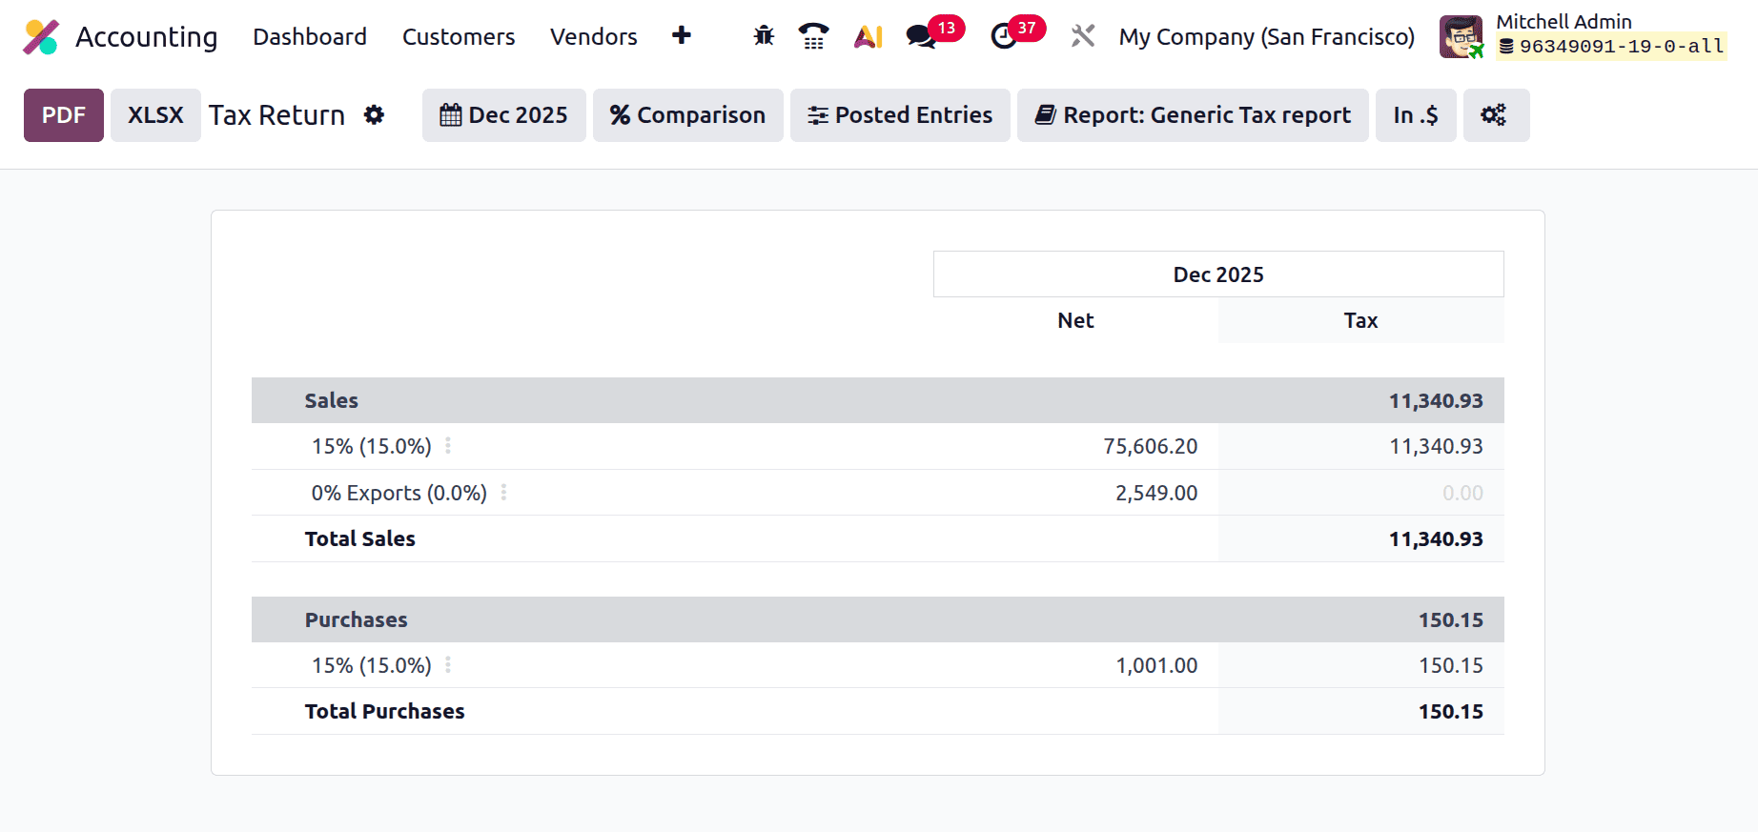1758x832 pixels.
Task: Open the report options cog button
Action: pyautogui.click(x=1496, y=115)
